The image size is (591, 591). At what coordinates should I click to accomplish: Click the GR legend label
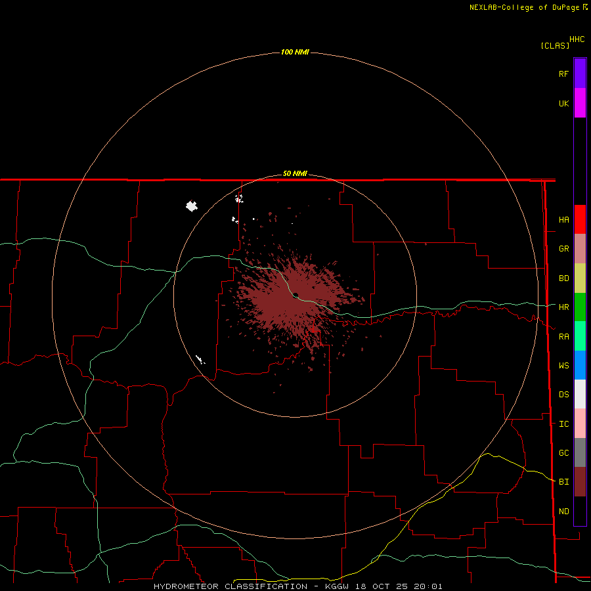click(x=563, y=249)
